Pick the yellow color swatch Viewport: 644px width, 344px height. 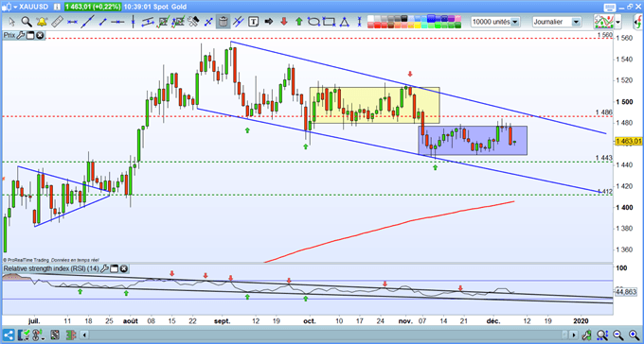pos(418,25)
